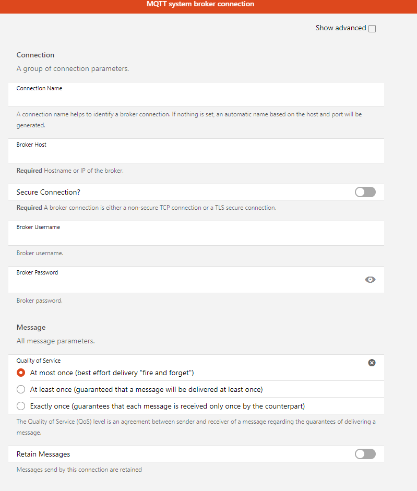Click the "Message" section heading
This screenshot has width=417, height=491.
coord(31,327)
